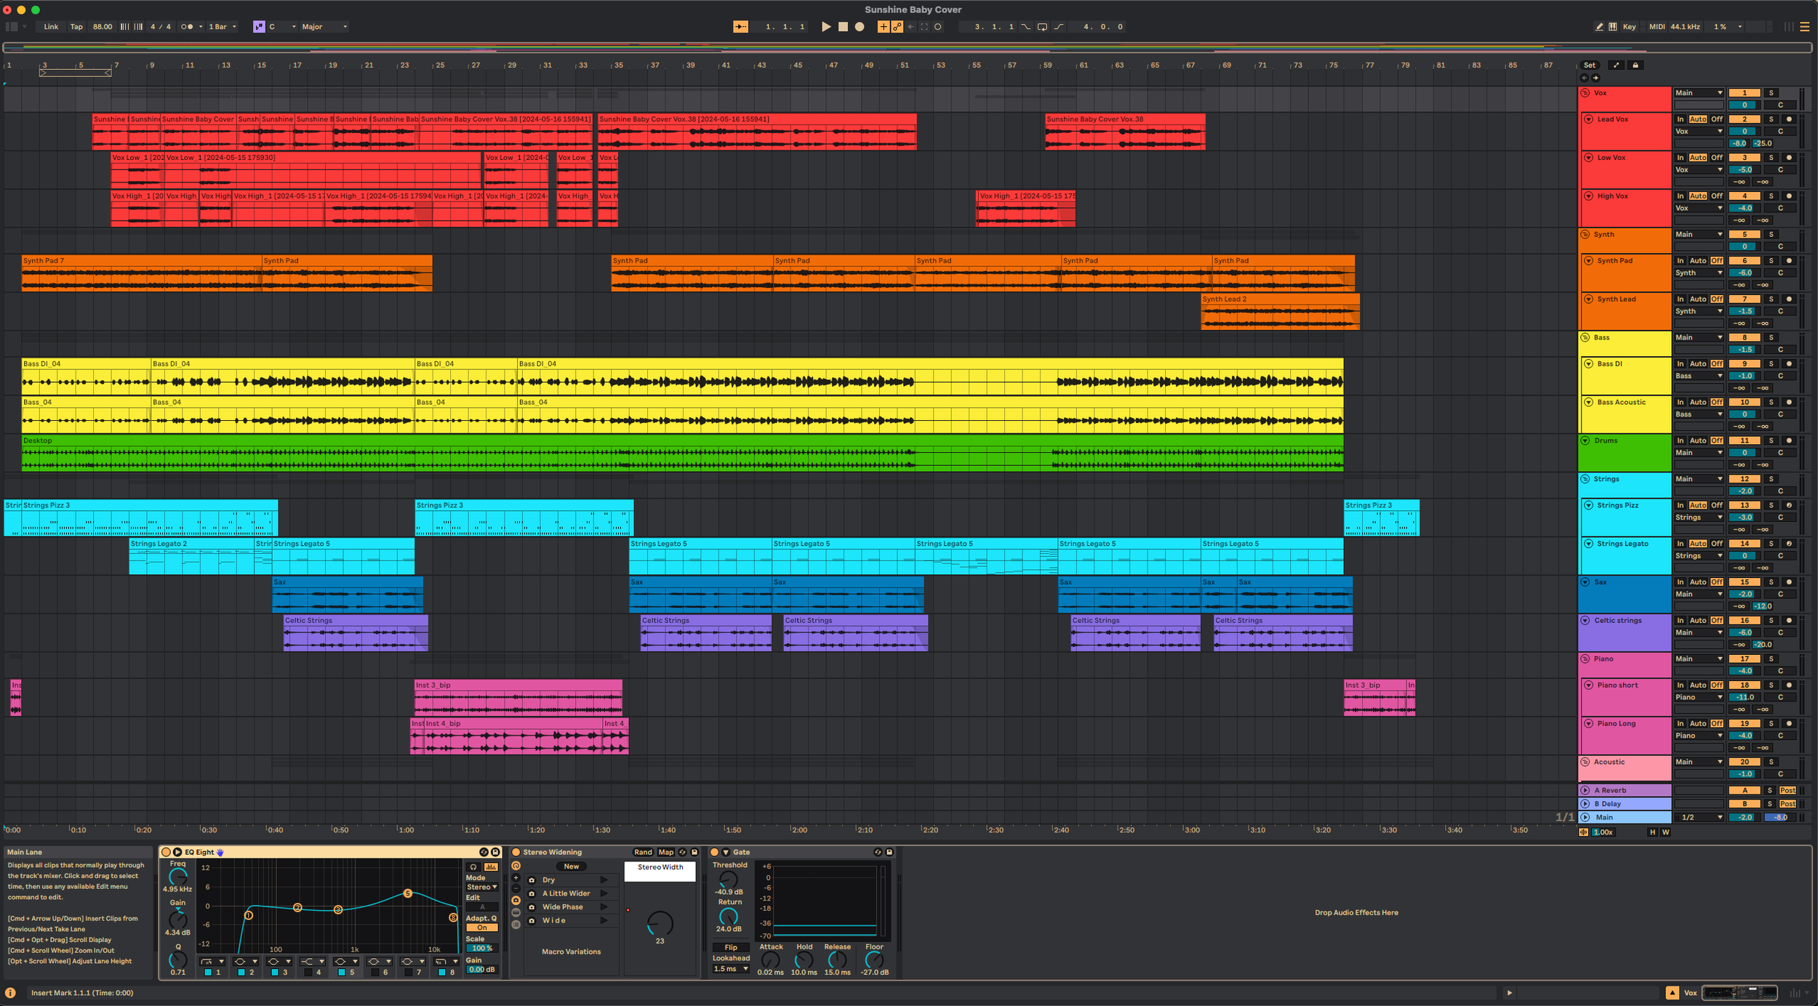Toggle the Follow playback button
1818x1006 pixels.
tap(740, 27)
